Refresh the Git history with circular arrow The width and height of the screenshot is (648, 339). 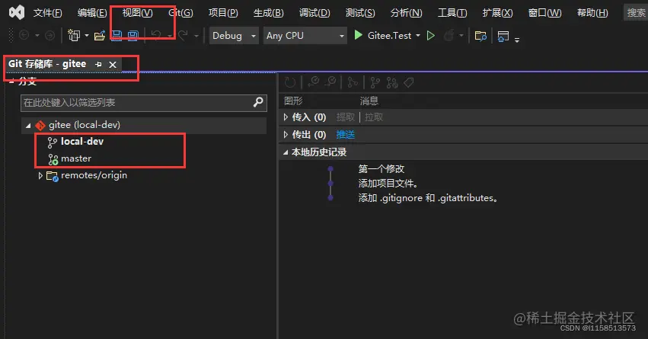290,82
